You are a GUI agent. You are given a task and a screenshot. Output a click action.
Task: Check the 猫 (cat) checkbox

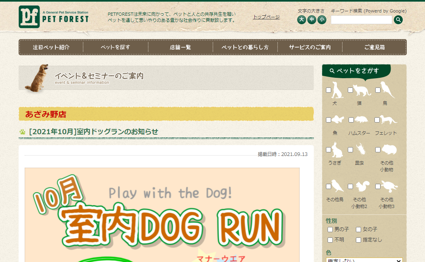tap(351, 90)
